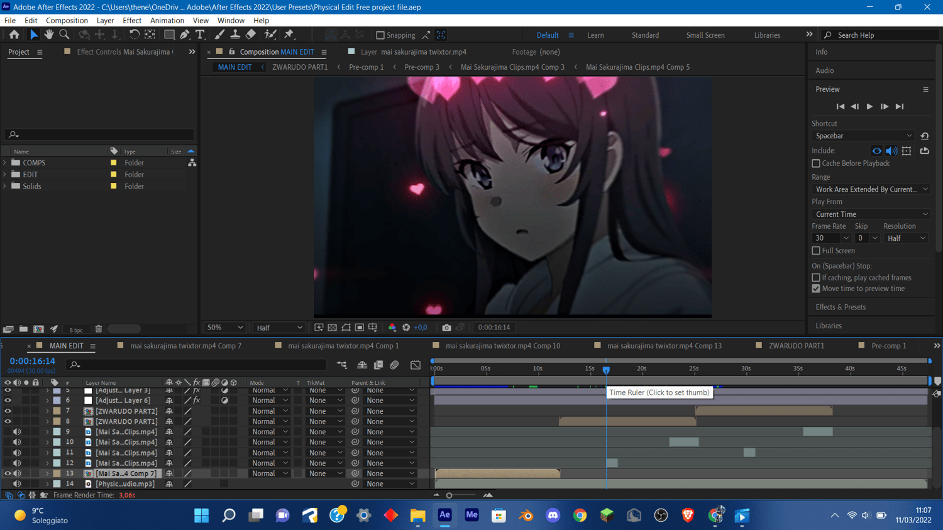Click the label color swatch of layer 13
Screen dimensions: 943x530
click(x=57, y=474)
